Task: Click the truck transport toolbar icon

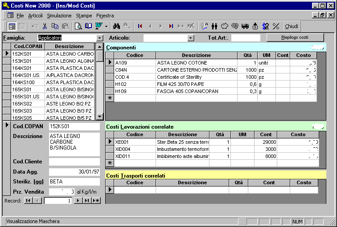Action: [245, 26]
